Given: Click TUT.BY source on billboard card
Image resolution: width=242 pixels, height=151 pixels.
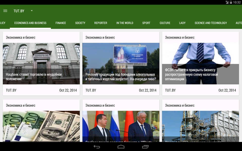Looking at the screenshot, I should tap(91, 90).
